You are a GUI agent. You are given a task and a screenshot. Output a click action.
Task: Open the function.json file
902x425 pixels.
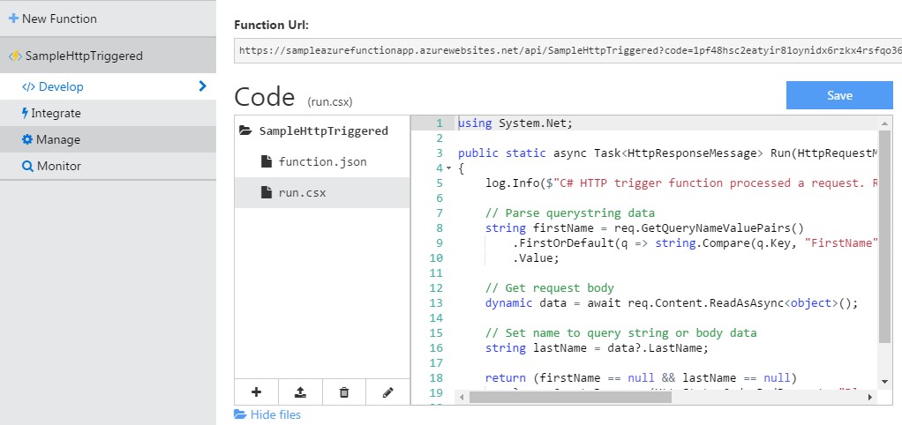tap(323, 162)
